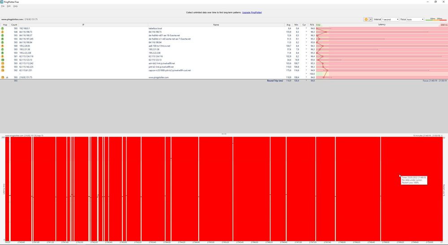This screenshot has height=245, width=448.
Task: Click the latency color scale legend 100ms 200ms
Action: [x=436, y=19]
